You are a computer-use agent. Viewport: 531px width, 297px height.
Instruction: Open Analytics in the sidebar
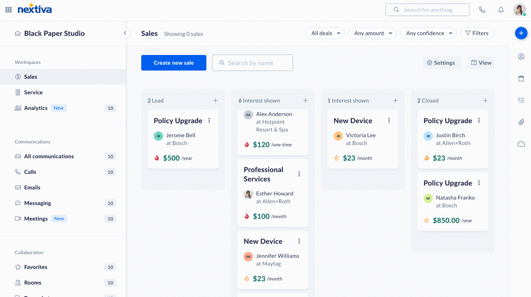36,108
